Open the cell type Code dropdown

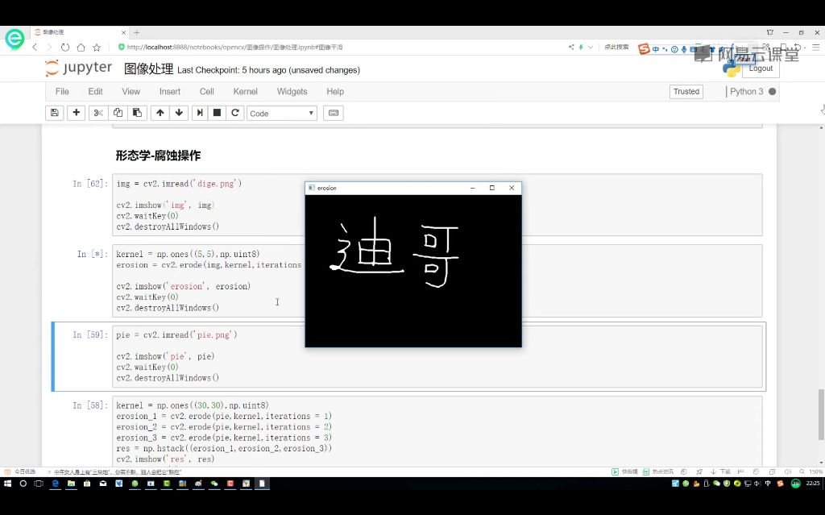click(281, 113)
